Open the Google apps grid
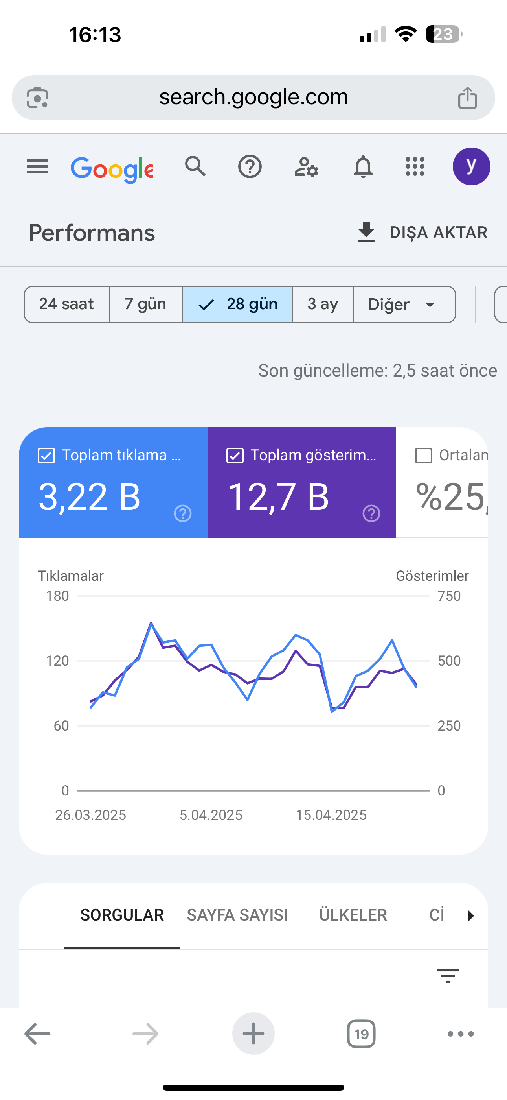 pyautogui.click(x=415, y=166)
